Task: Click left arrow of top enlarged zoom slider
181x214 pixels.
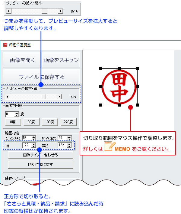Action: (x=9, y=11)
